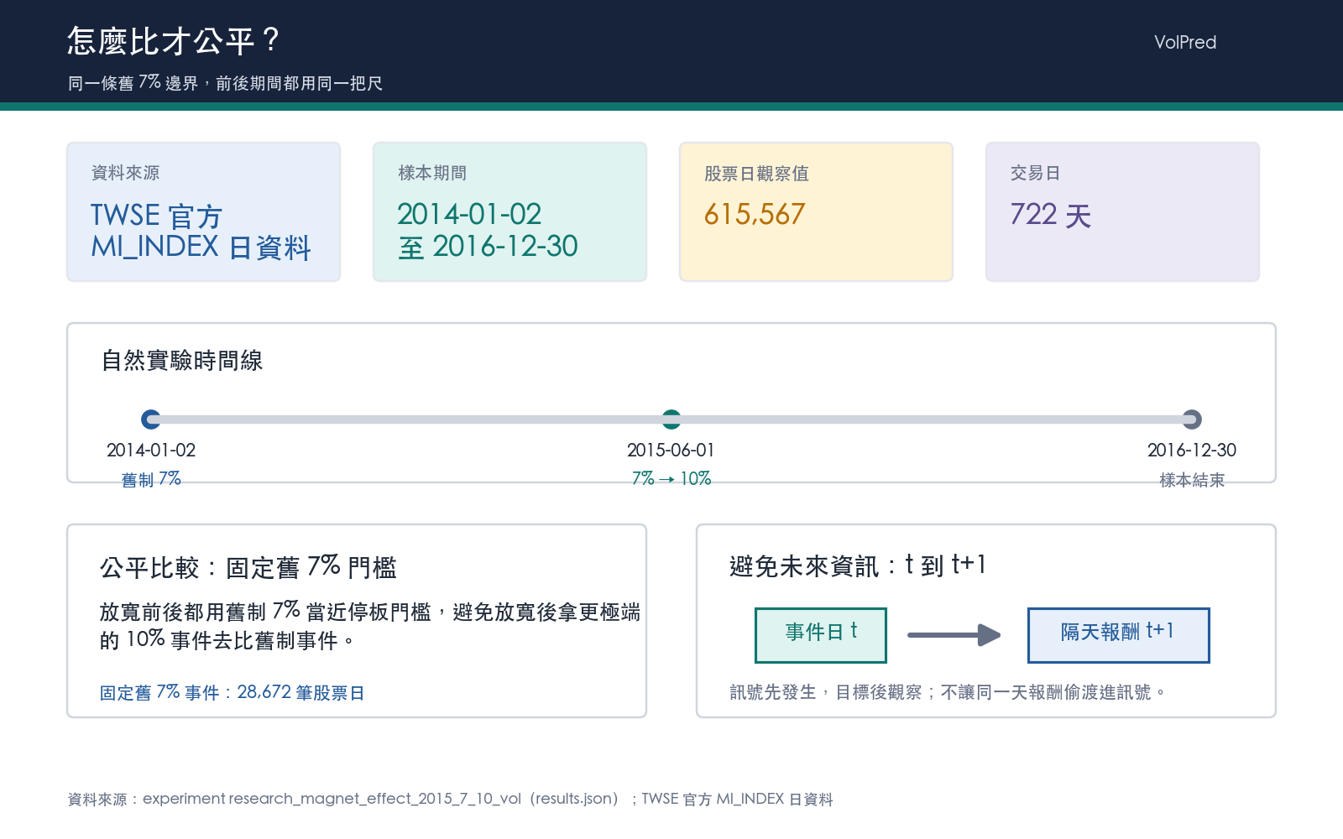1343x839 pixels.
Task: Click the gray timeline track bar
Action: (x=671, y=419)
